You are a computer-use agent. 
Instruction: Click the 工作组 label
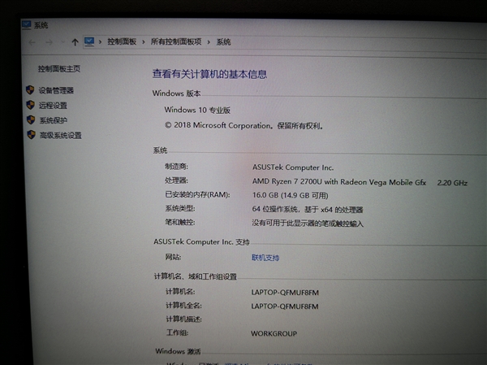(x=177, y=332)
